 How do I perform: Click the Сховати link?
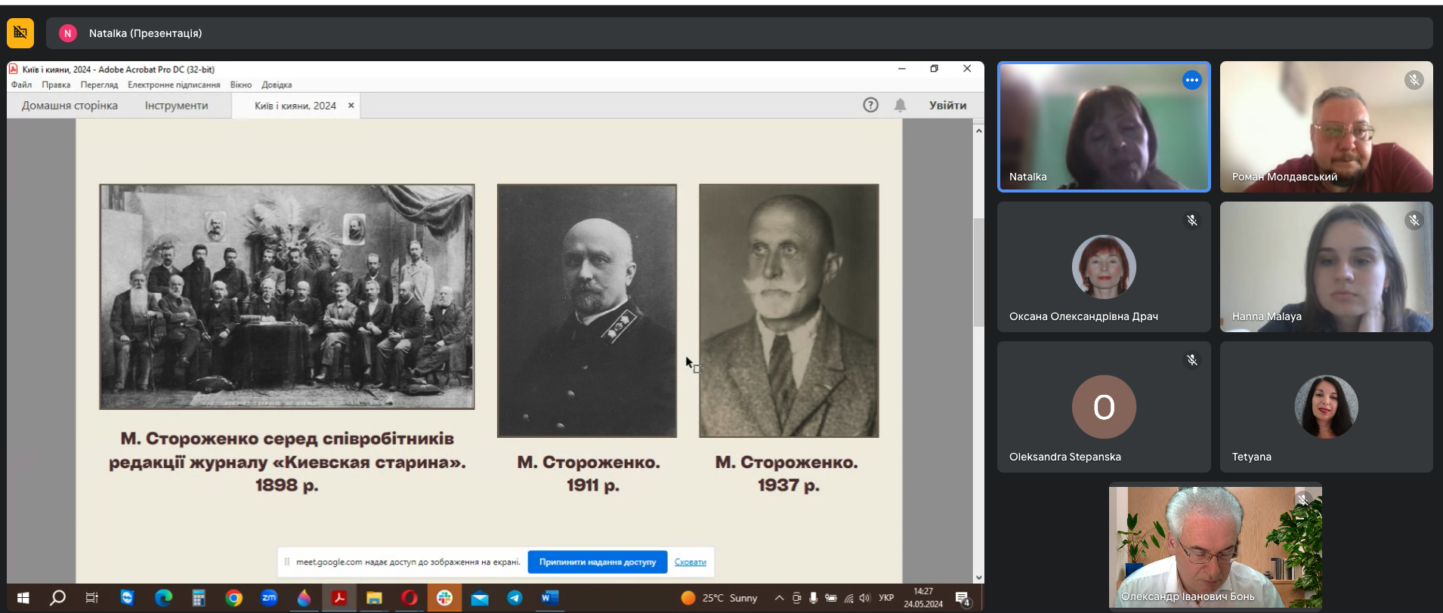[690, 562]
